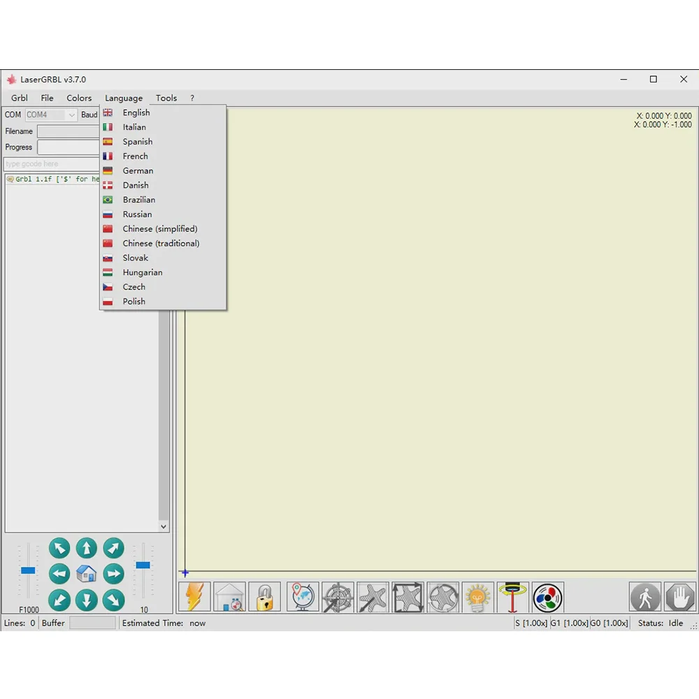Viewport: 699px width, 699px height.
Task: Click the G0 [1.00x] override status
Action: click(x=609, y=624)
